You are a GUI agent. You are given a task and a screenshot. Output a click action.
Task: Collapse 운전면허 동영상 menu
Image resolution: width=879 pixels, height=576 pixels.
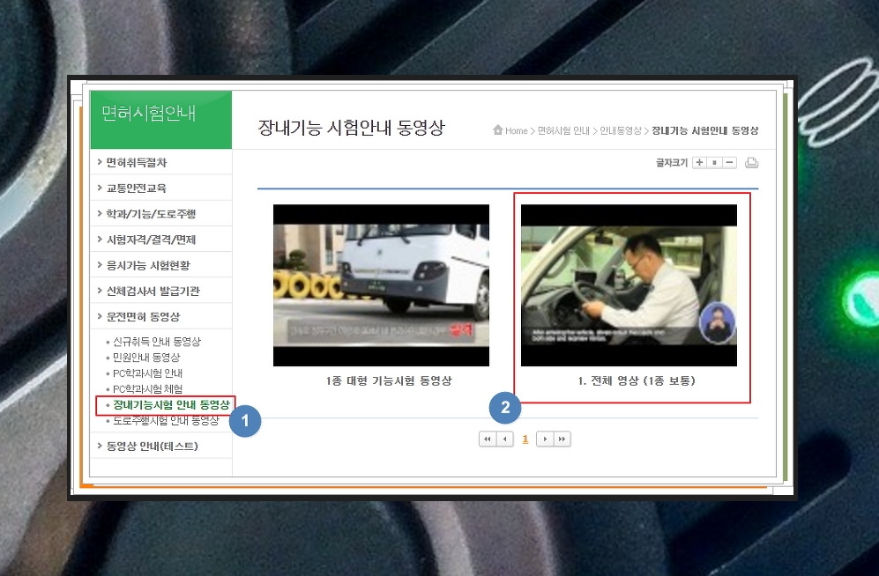point(160,317)
